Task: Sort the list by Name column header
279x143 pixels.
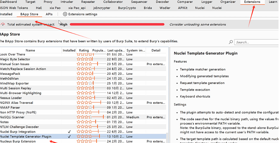Action: 30,50
